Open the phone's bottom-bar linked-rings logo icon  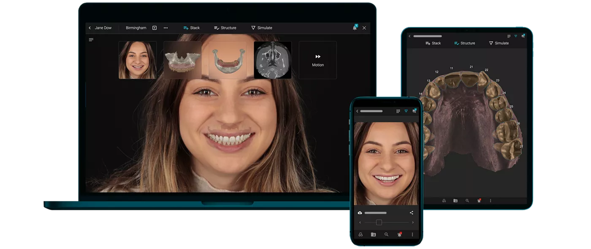(361, 234)
